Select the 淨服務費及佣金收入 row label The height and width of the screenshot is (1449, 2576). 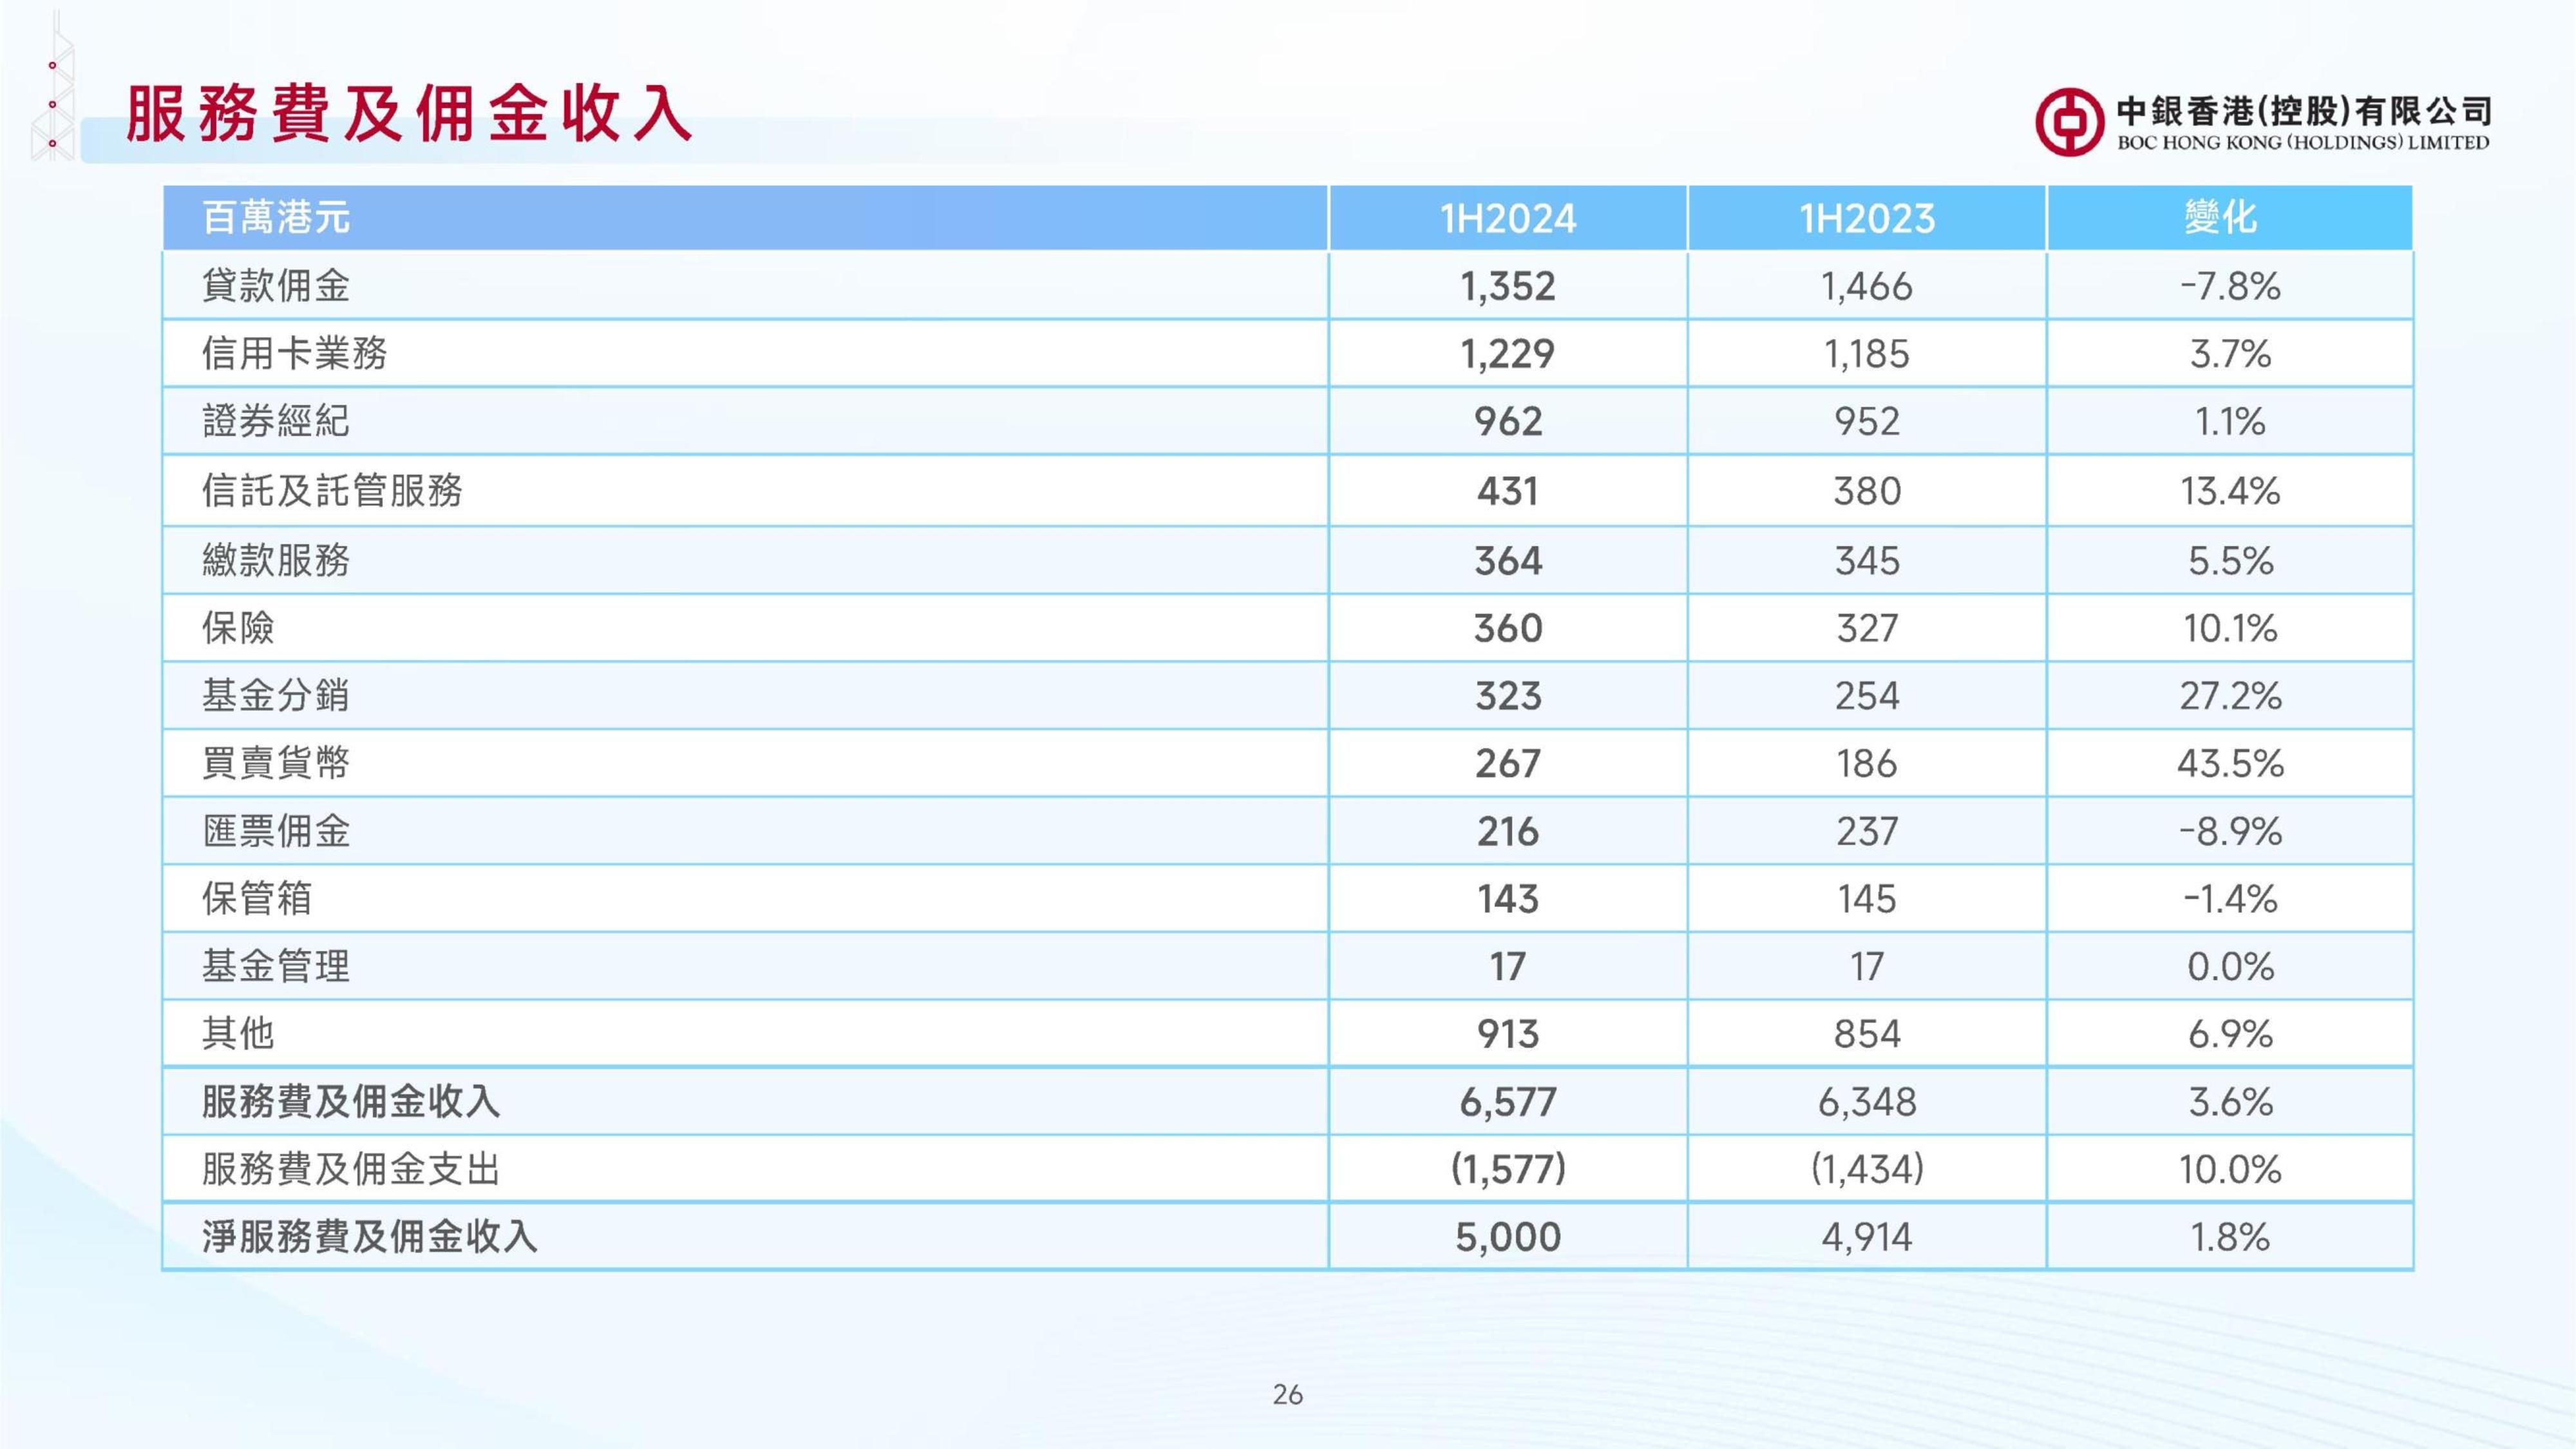(x=370, y=1237)
